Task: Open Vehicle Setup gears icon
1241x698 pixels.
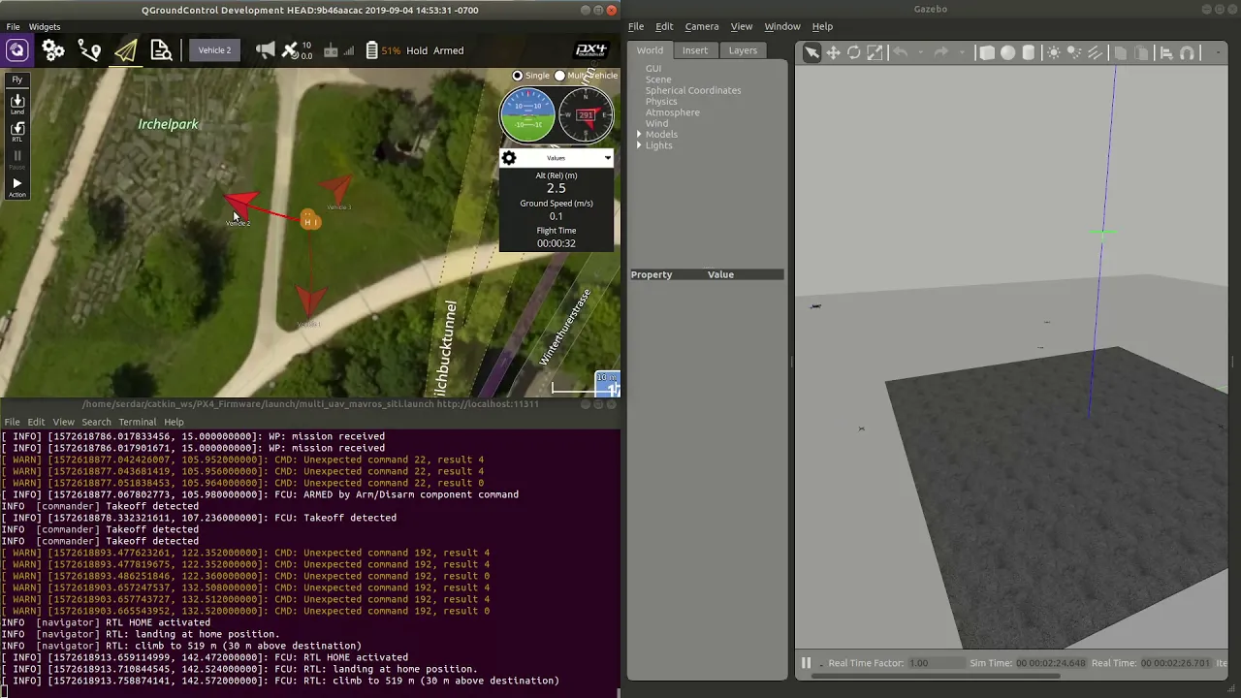Action: (x=53, y=50)
